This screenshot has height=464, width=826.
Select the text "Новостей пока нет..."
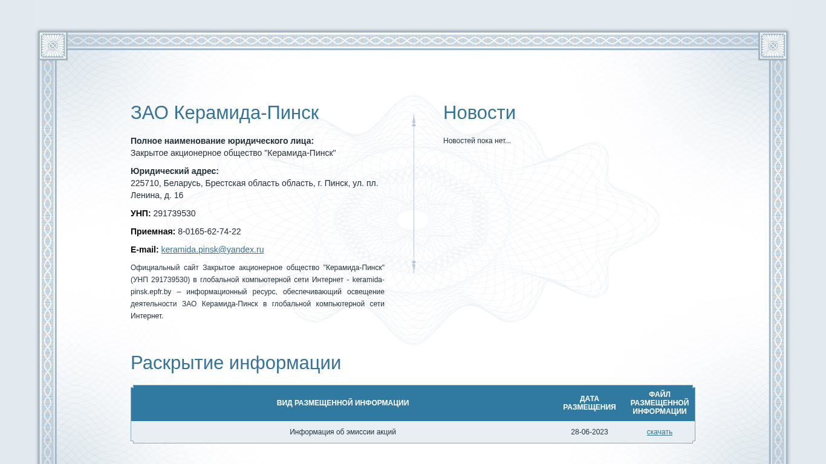click(477, 141)
